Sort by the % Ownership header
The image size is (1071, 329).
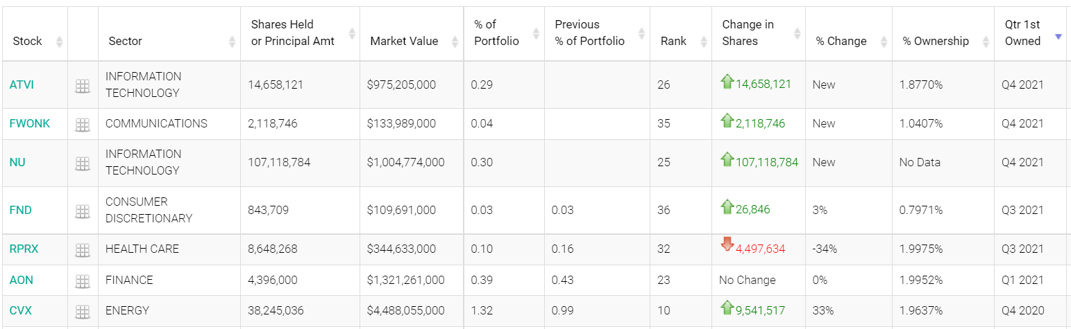[x=936, y=41]
